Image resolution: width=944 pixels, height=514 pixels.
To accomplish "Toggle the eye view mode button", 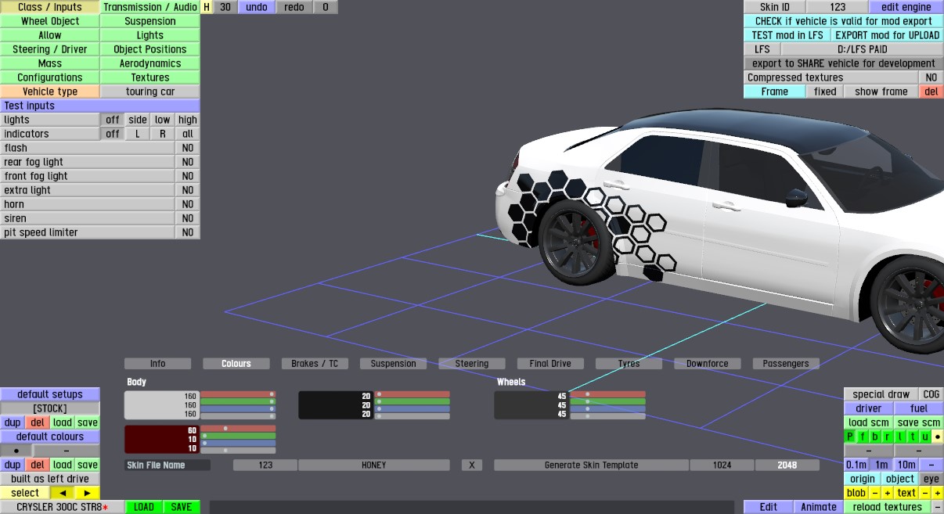I will 931,479.
